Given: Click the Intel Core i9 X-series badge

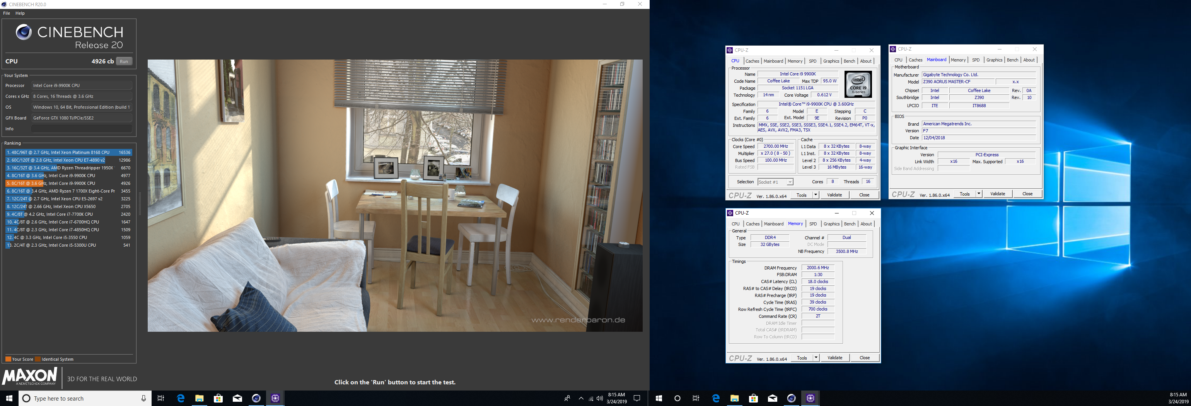Looking at the screenshot, I should [858, 84].
